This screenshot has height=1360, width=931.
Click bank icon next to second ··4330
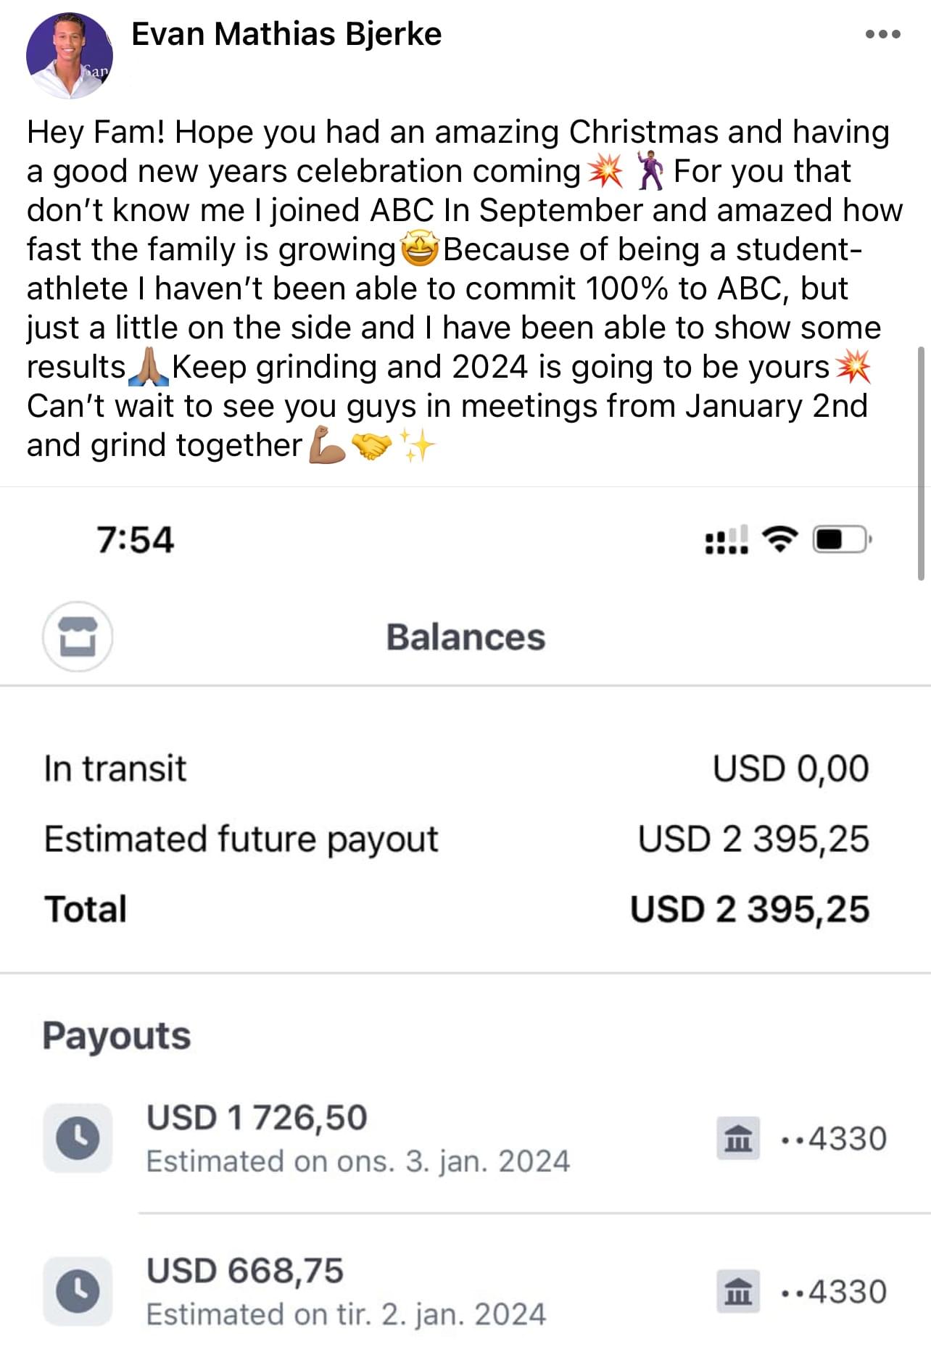click(x=738, y=1291)
